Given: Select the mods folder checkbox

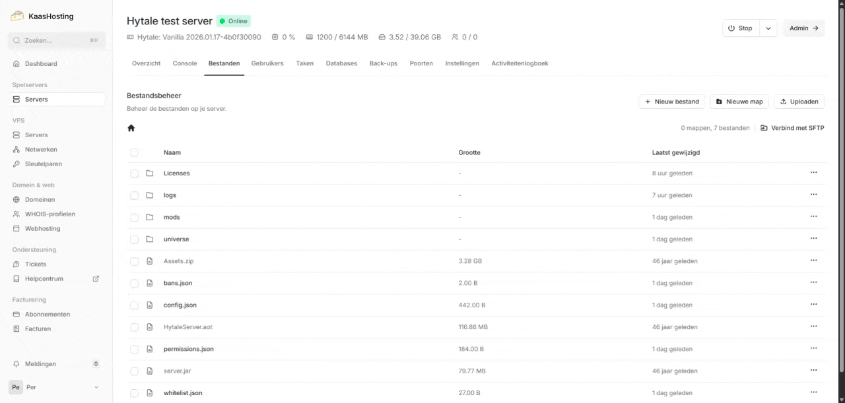Looking at the screenshot, I should coord(134,217).
